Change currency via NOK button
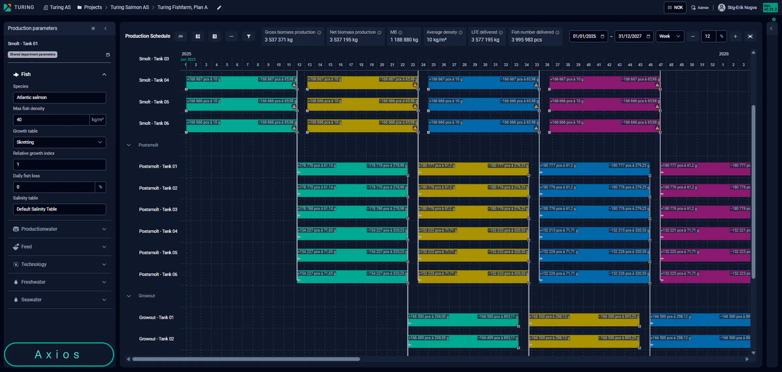This screenshot has width=782, height=372. (675, 7)
